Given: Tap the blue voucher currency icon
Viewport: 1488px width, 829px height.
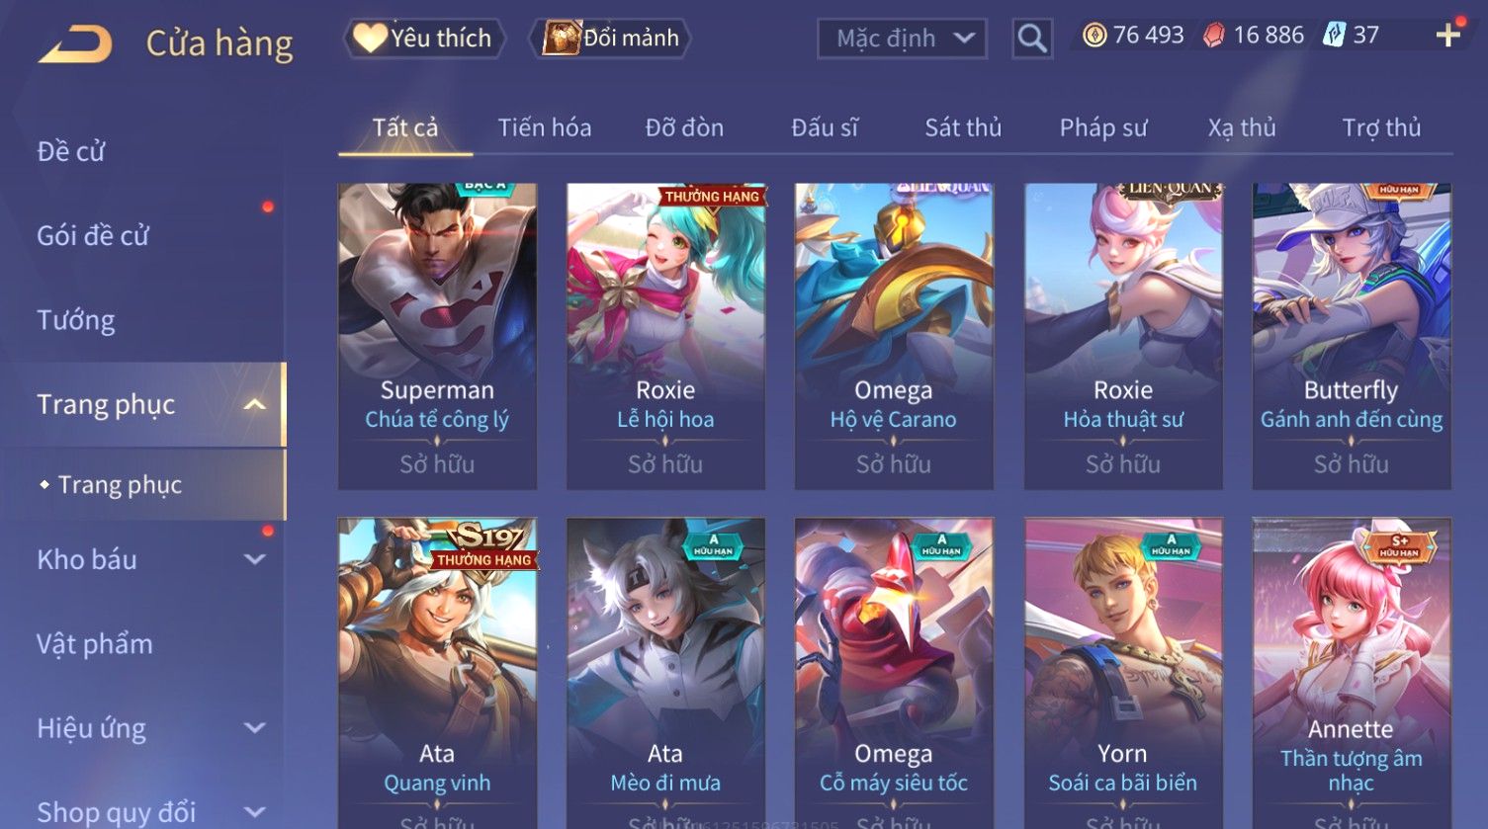Looking at the screenshot, I should (x=1335, y=36).
